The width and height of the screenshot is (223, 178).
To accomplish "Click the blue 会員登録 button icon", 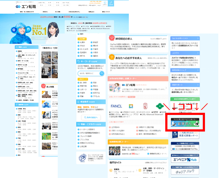I will [111, 4].
